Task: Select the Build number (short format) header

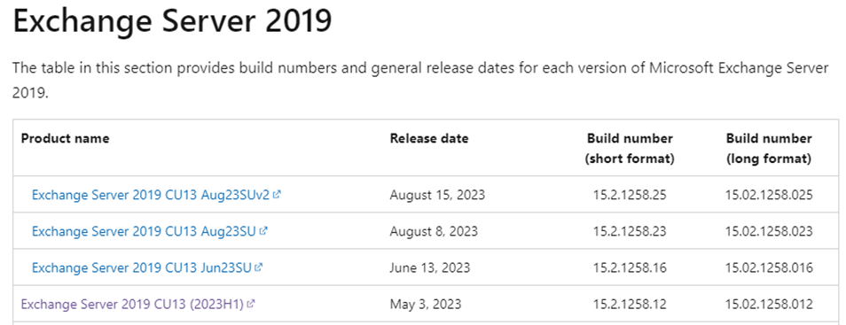Action: (x=630, y=148)
